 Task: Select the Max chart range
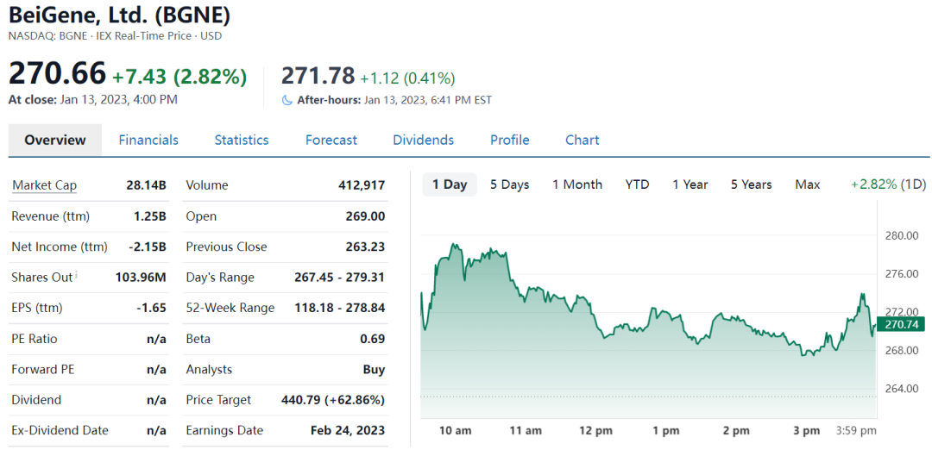click(808, 184)
